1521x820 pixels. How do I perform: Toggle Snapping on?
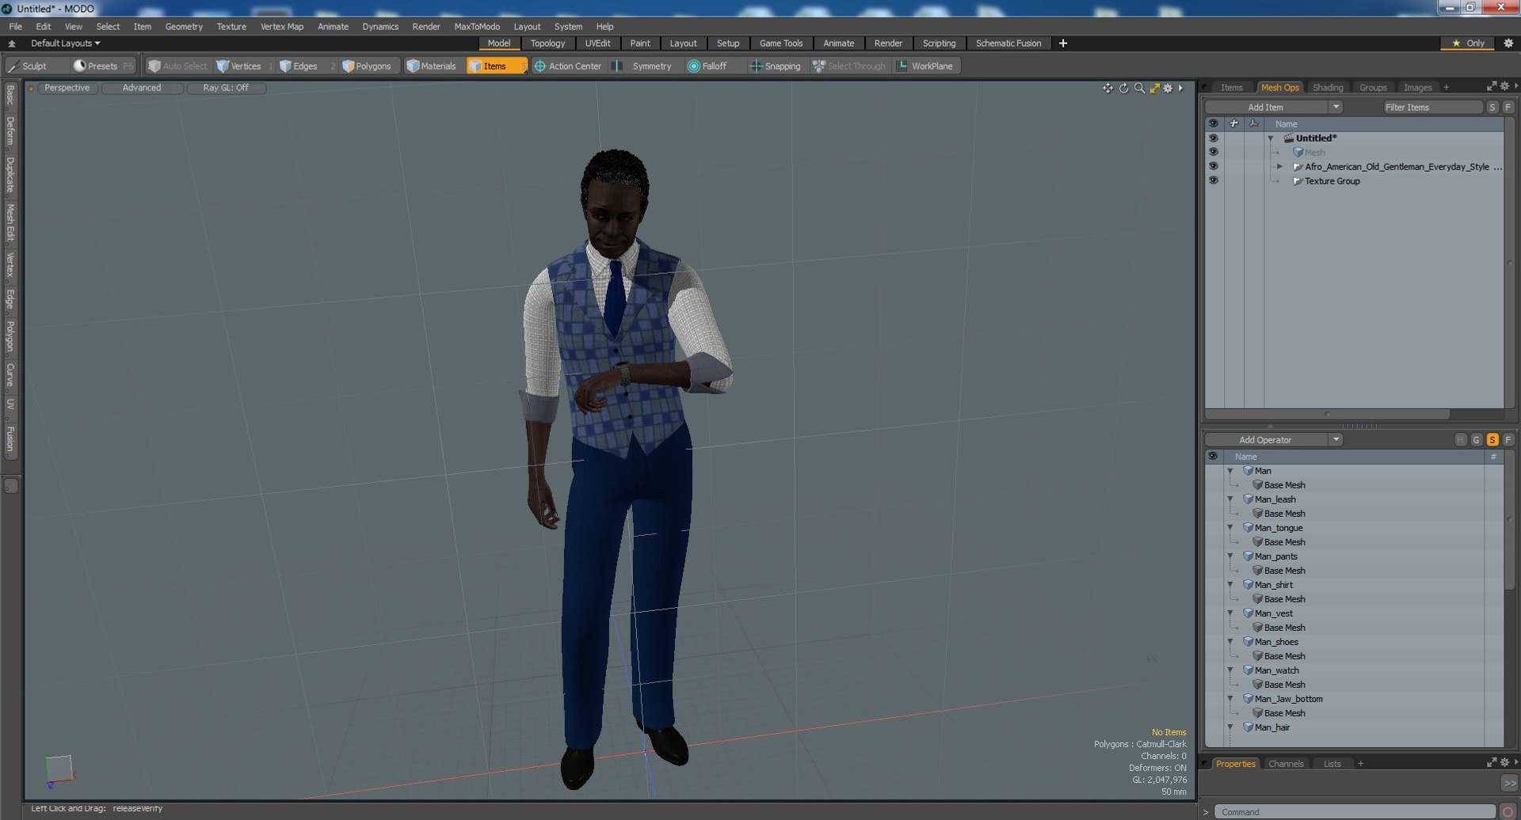coord(776,66)
